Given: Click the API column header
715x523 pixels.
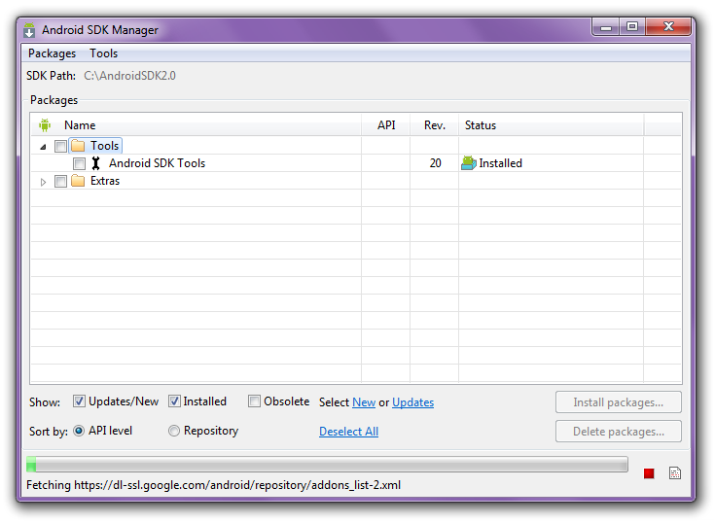Looking at the screenshot, I should 386,125.
